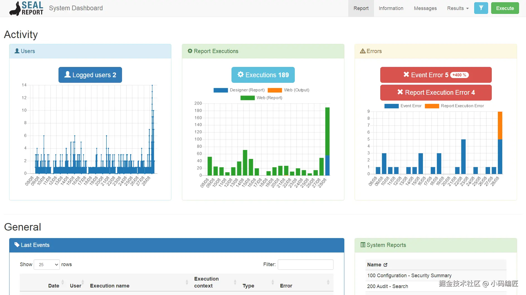Open 100 Configuration - Security Summary report
This screenshot has height=295, width=526.
[x=409, y=275]
